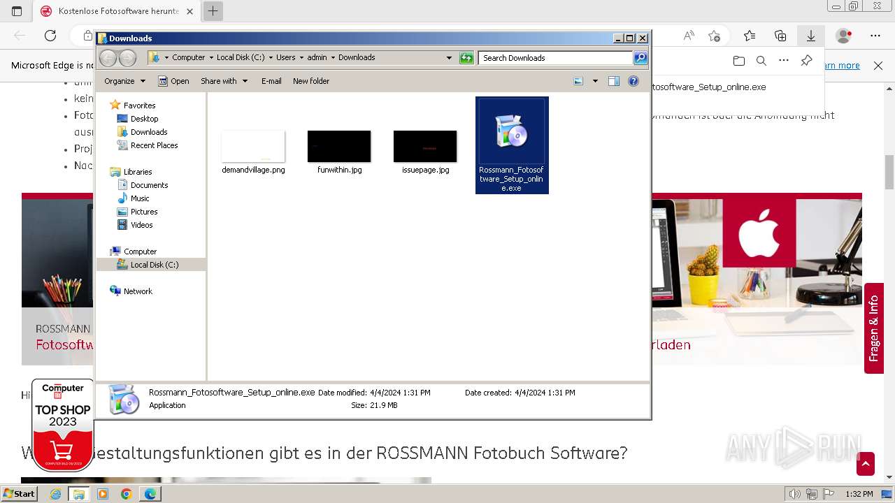Click admin breadcrumb segment
The width and height of the screenshot is (895, 503).
317,58
